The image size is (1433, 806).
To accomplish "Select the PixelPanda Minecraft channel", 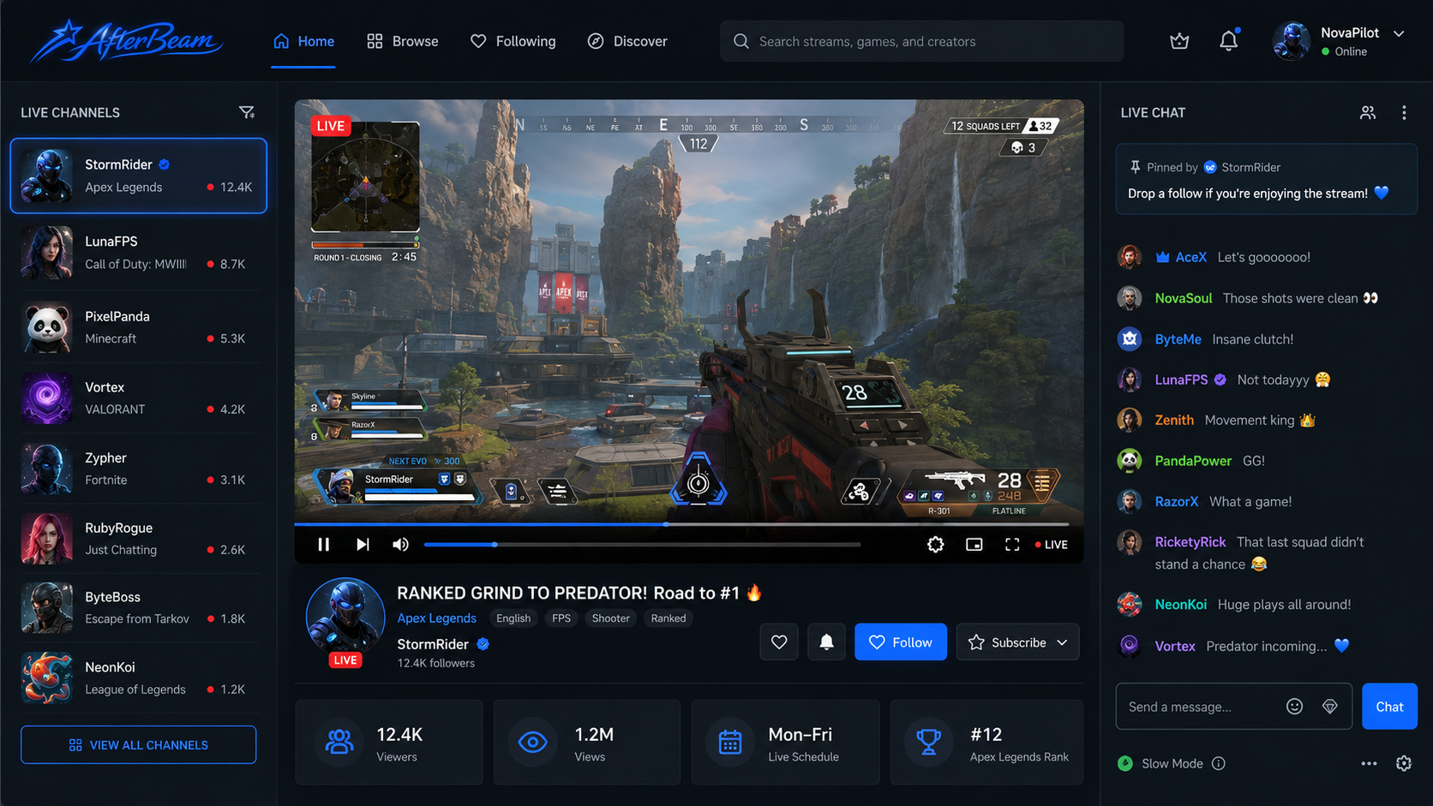I will tap(139, 327).
